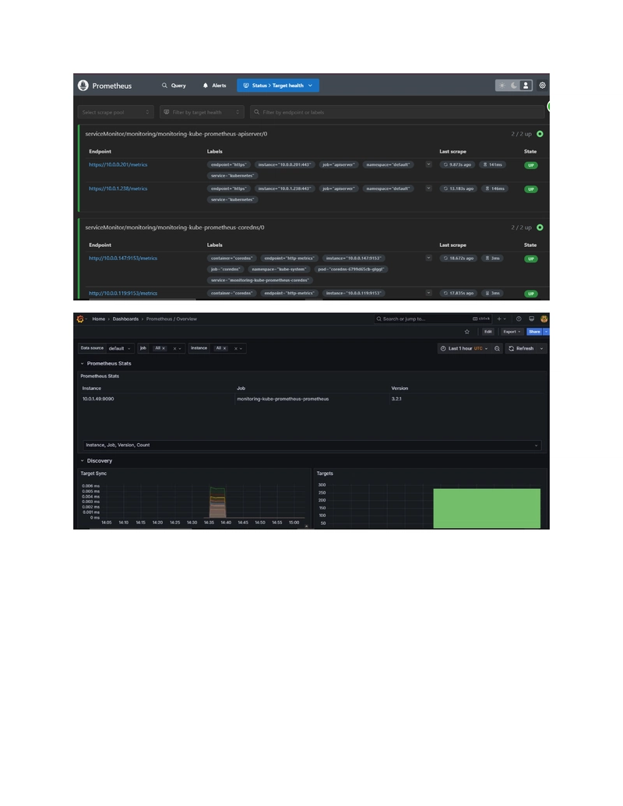Zoom out the time range
Viewport: 623px width, 806px height.
[497, 348]
